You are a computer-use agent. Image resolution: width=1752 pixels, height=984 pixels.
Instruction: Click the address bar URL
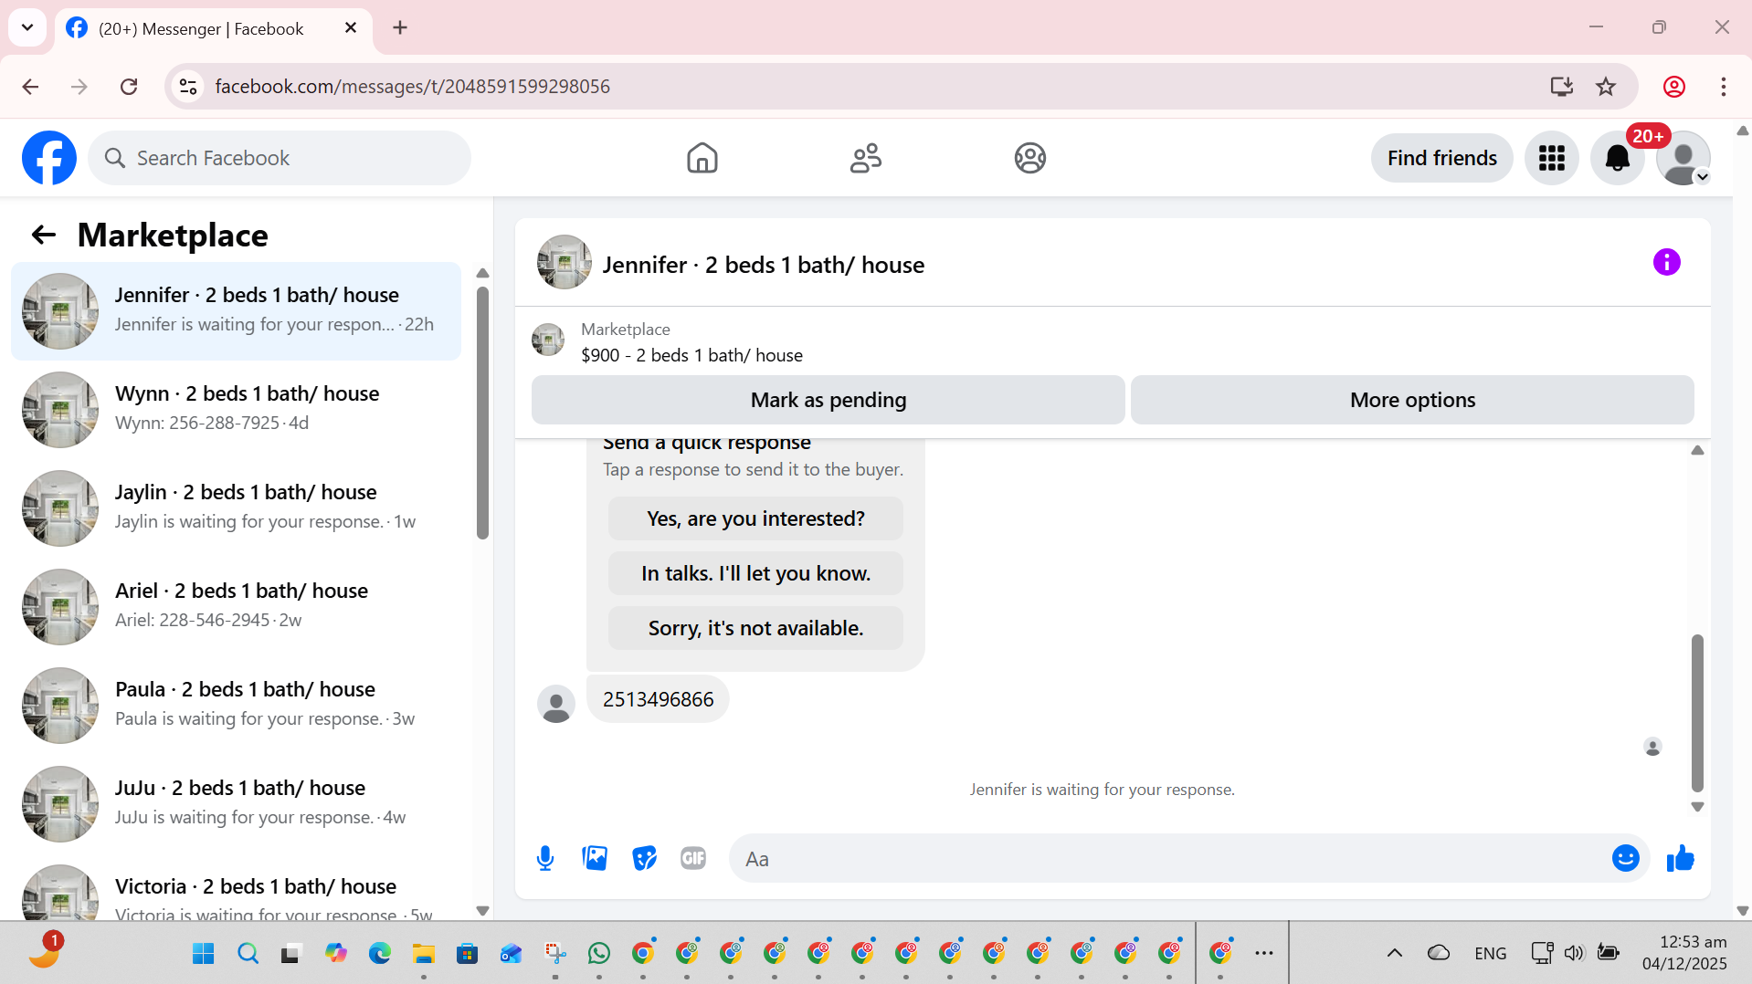[x=412, y=87]
